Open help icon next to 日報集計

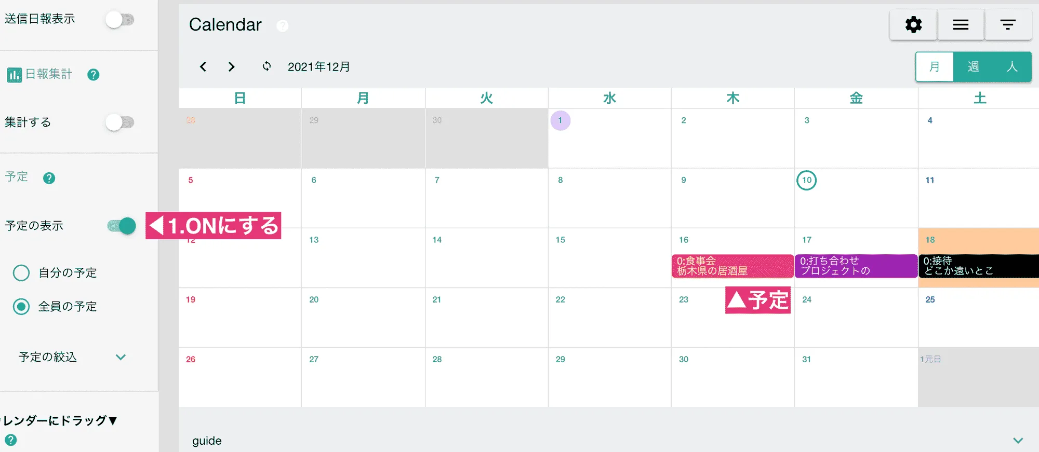pos(94,75)
